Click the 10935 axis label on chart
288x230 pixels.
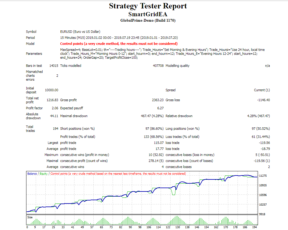(263, 185)
